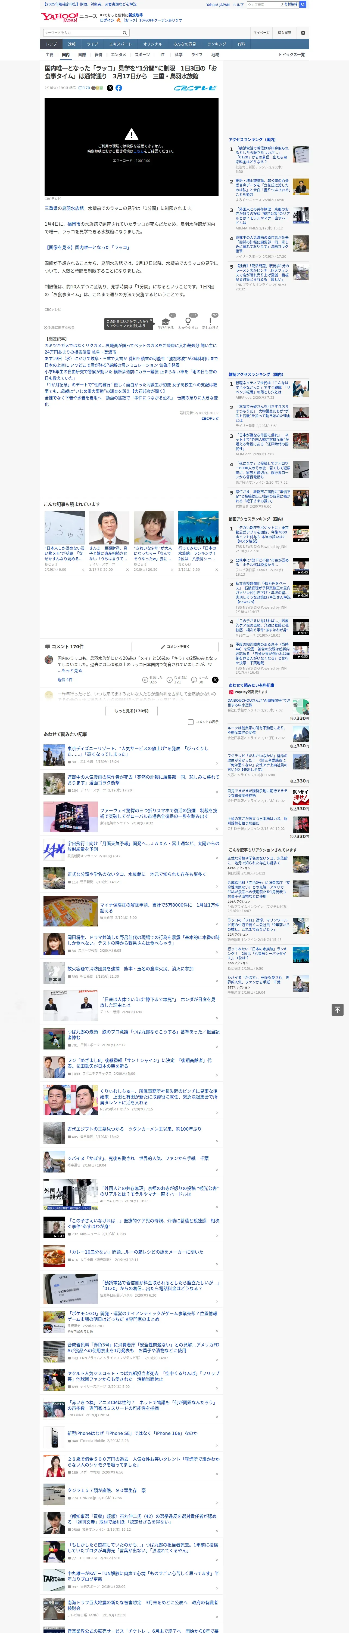This screenshot has width=349, height=1633.
Task: Open the 宇宙飛行士向け月面天気予報 JAXA article
Action: 143,846
